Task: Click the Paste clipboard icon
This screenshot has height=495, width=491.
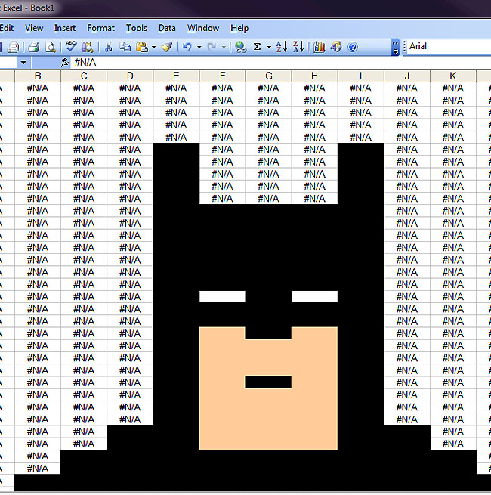Action: coord(142,48)
